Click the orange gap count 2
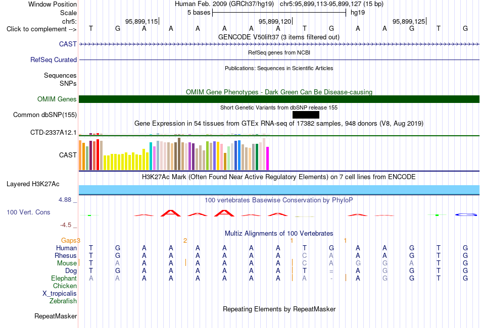The image size is (480, 328). [x=185, y=241]
